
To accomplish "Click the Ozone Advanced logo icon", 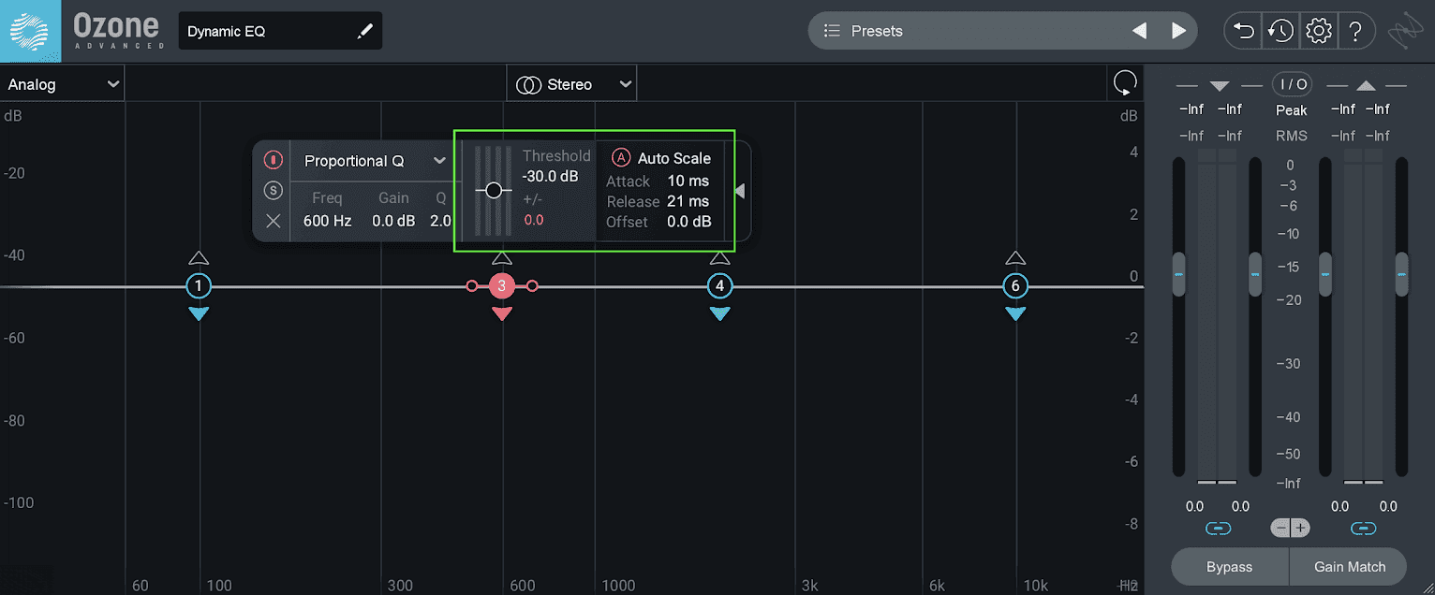I will click(x=30, y=30).
